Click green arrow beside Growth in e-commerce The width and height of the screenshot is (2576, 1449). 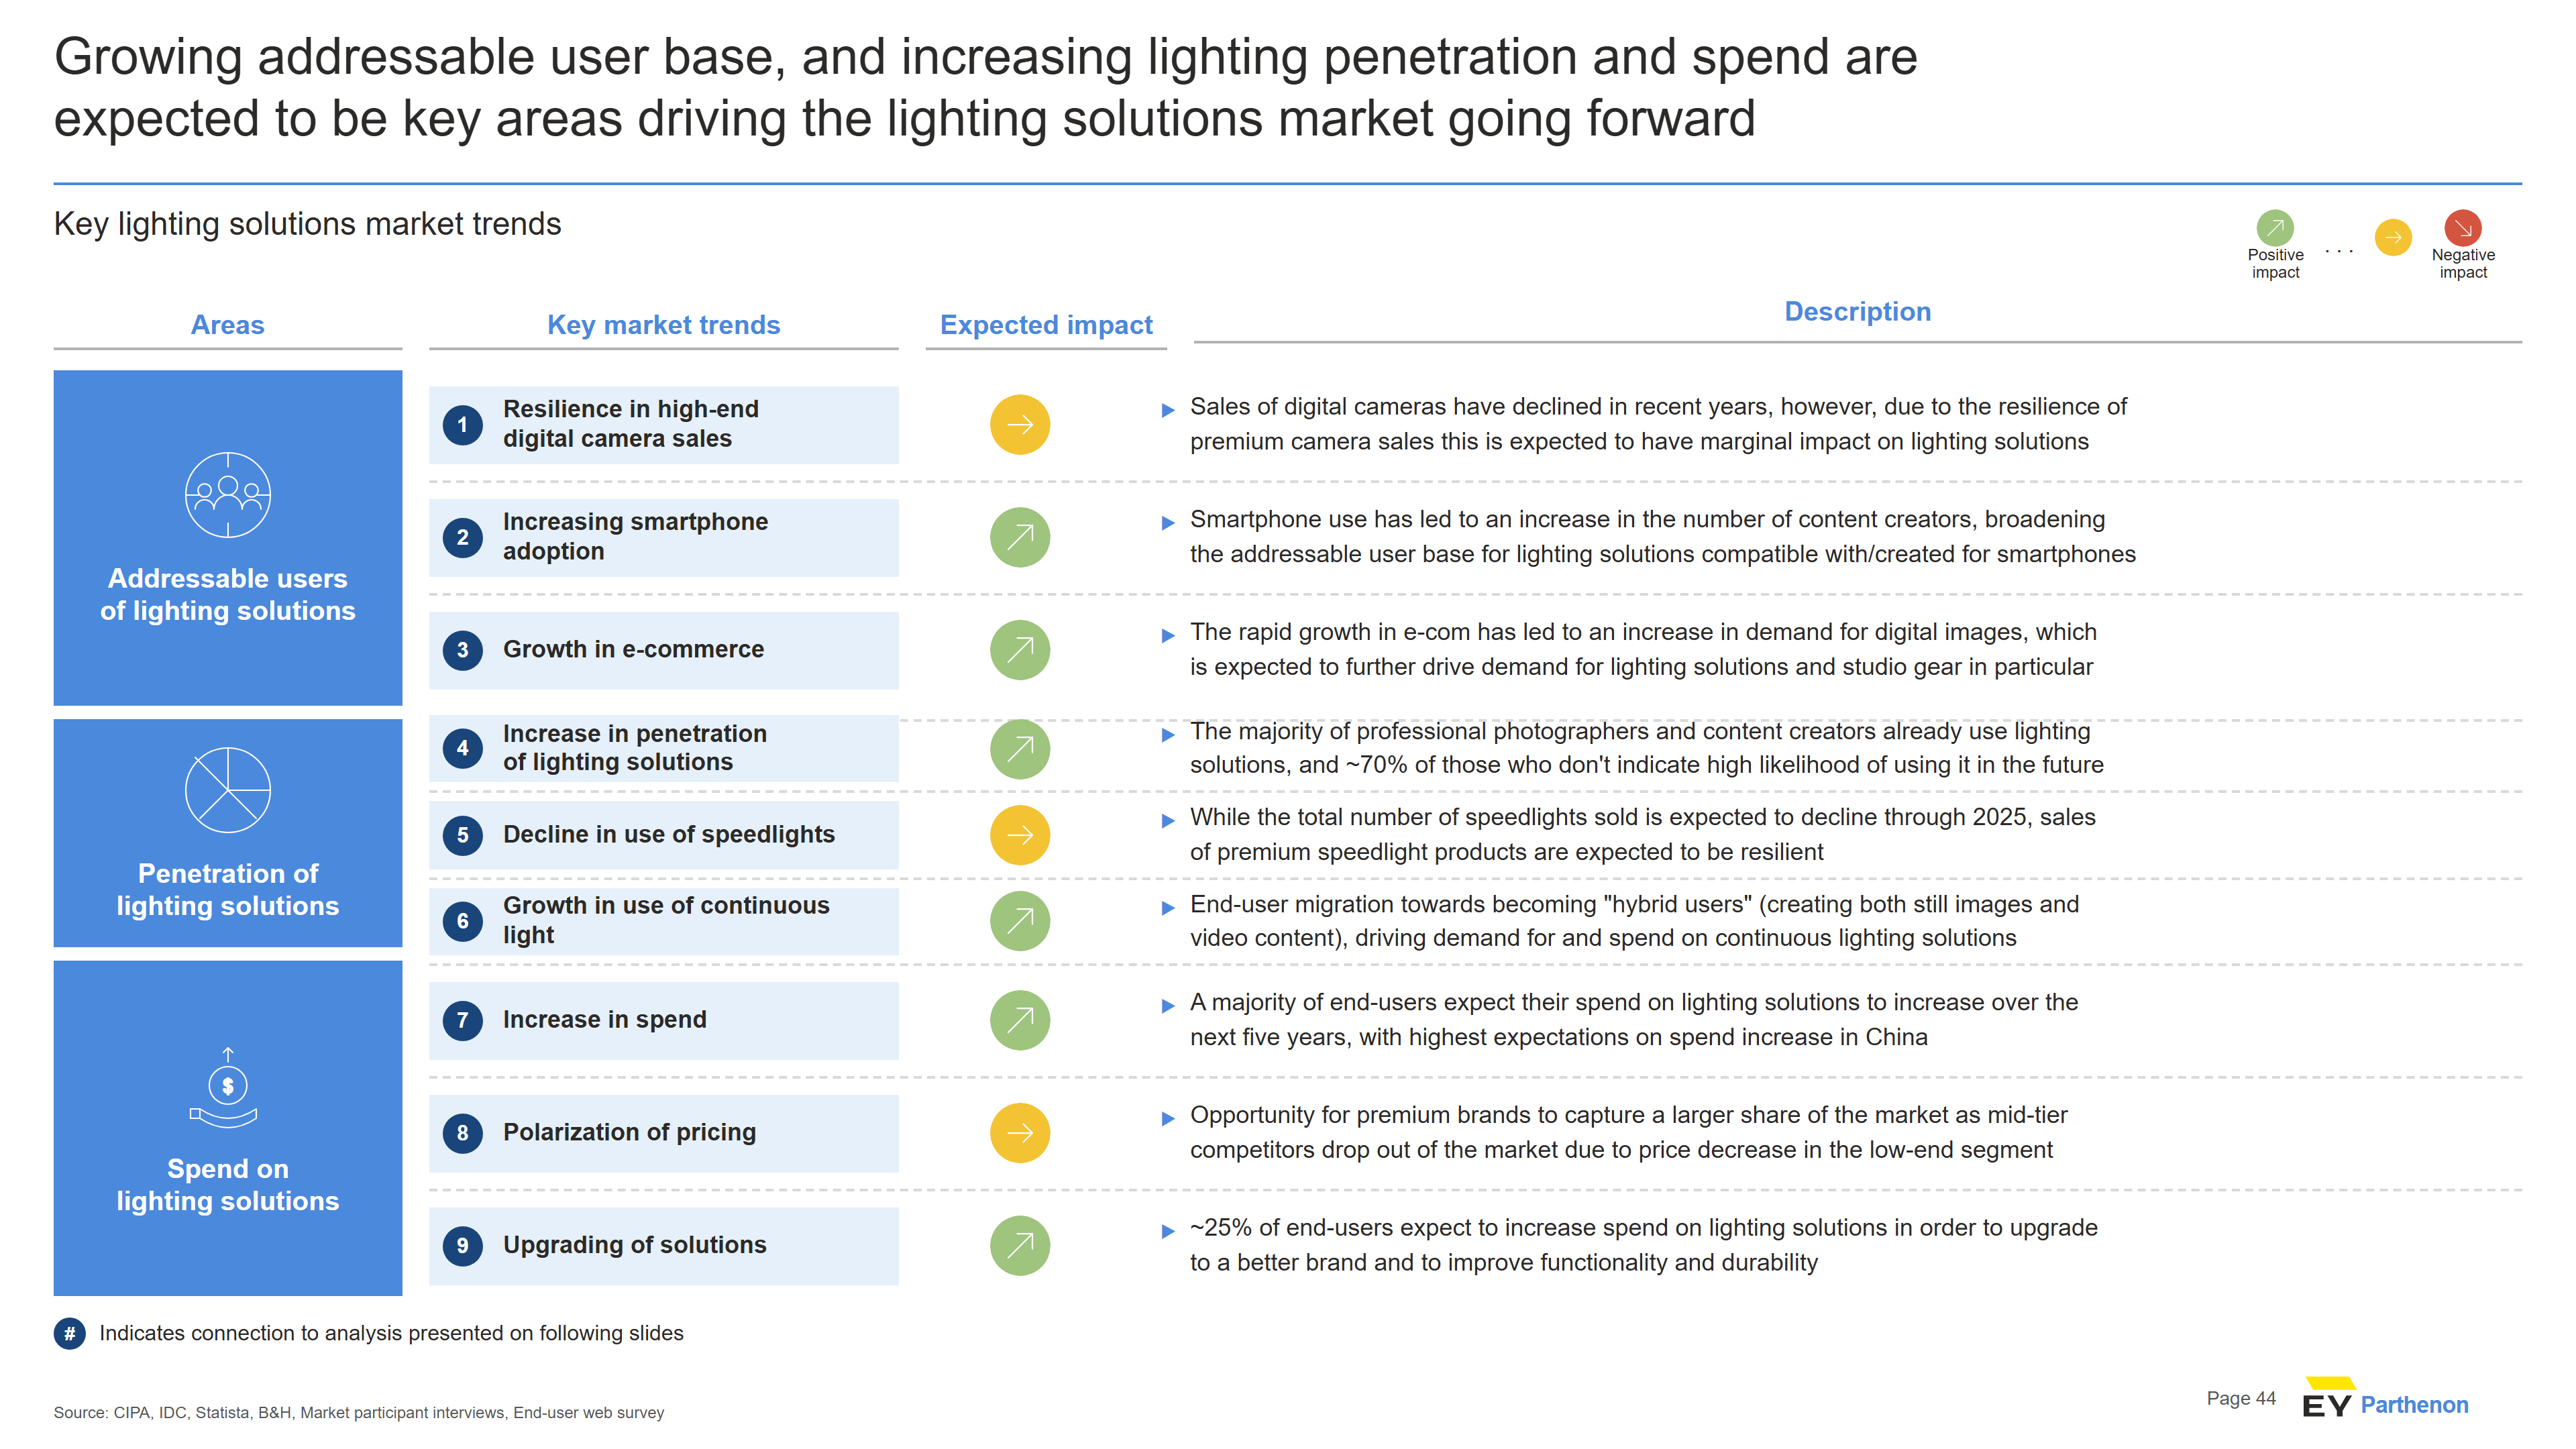1020,650
